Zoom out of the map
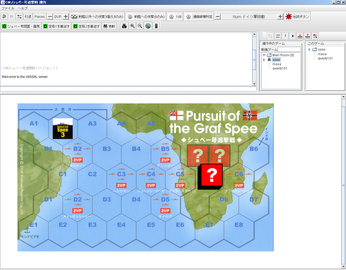The width and height of the screenshot is (346, 270). (140, 26)
